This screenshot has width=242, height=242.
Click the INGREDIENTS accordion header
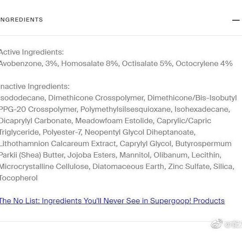(21, 20)
